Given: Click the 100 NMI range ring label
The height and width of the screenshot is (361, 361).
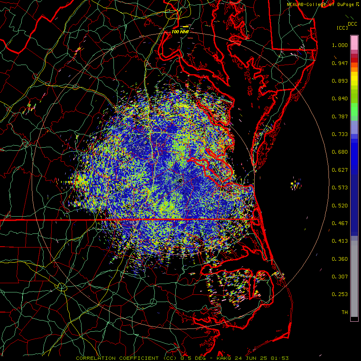Looking at the screenshot, I should point(180,32).
